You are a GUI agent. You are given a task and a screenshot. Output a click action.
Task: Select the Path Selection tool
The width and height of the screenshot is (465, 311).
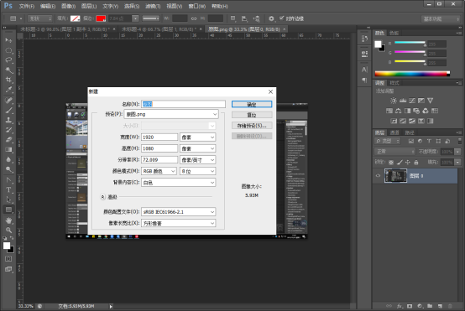8,200
